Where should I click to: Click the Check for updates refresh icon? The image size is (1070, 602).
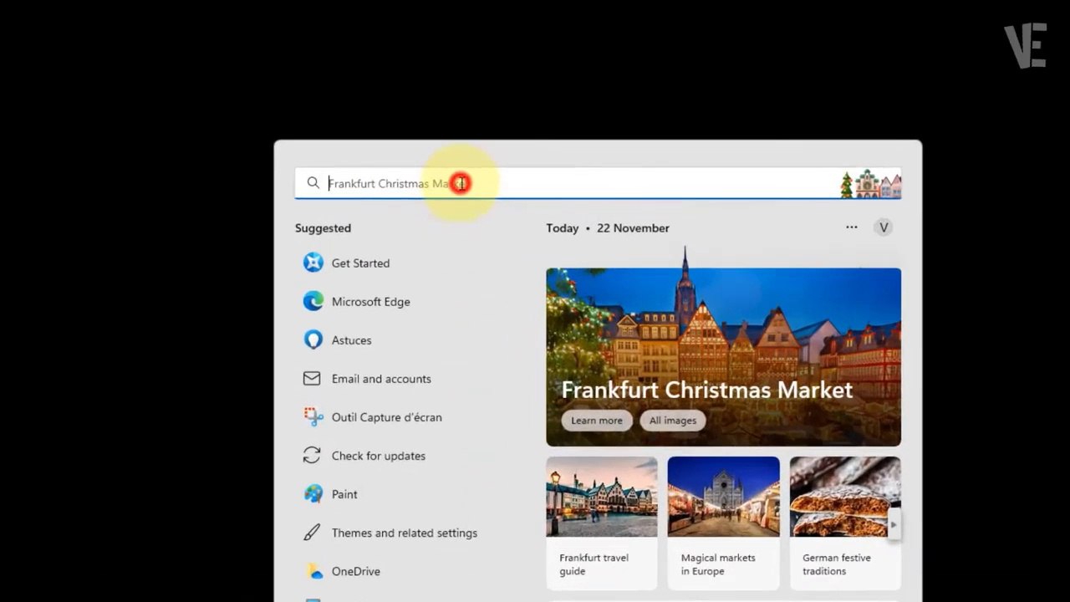(x=312, y=456)
